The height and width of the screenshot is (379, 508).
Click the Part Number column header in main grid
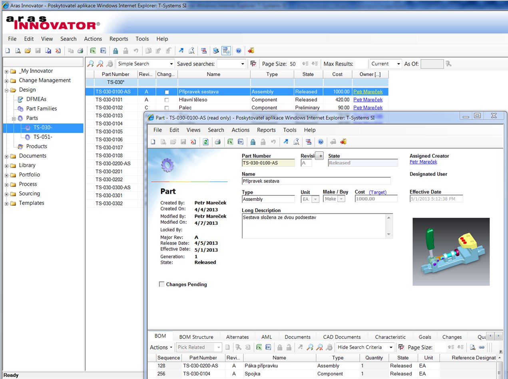click(x=116, y=74)
